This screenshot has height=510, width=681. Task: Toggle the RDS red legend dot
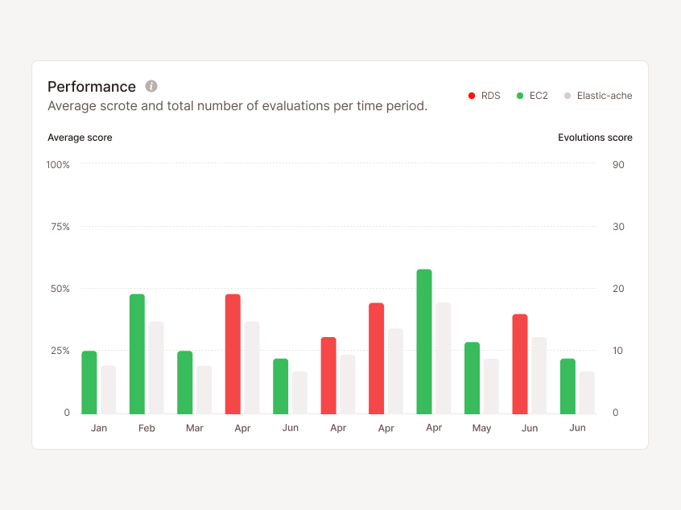tap(472, 96)
